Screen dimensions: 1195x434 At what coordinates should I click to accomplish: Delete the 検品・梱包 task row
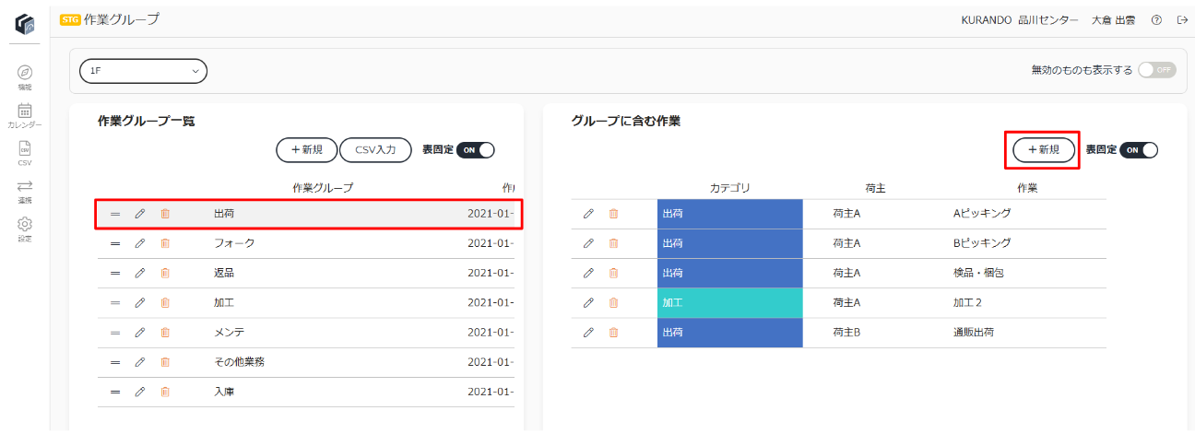pos(613,273)
